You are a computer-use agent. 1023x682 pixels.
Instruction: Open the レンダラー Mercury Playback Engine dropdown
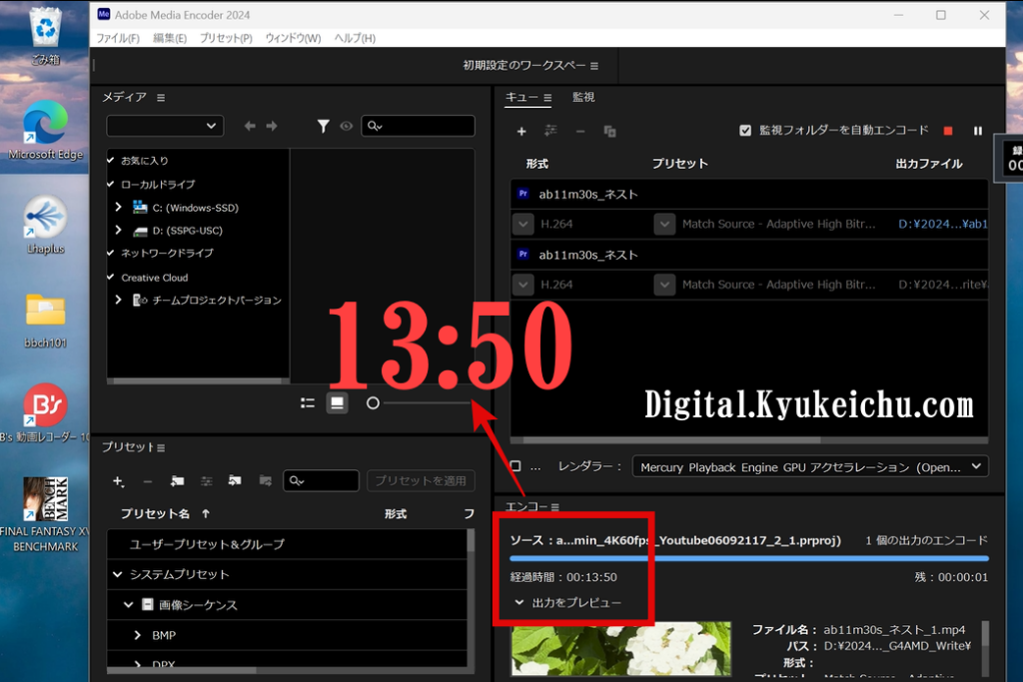pyautogui.click(x=810, y=467)
